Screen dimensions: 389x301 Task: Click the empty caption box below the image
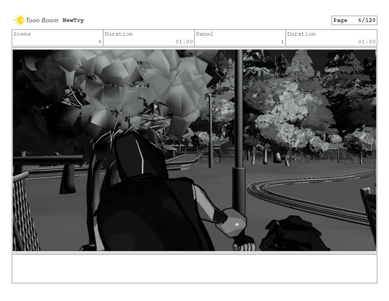pos(194,268)
